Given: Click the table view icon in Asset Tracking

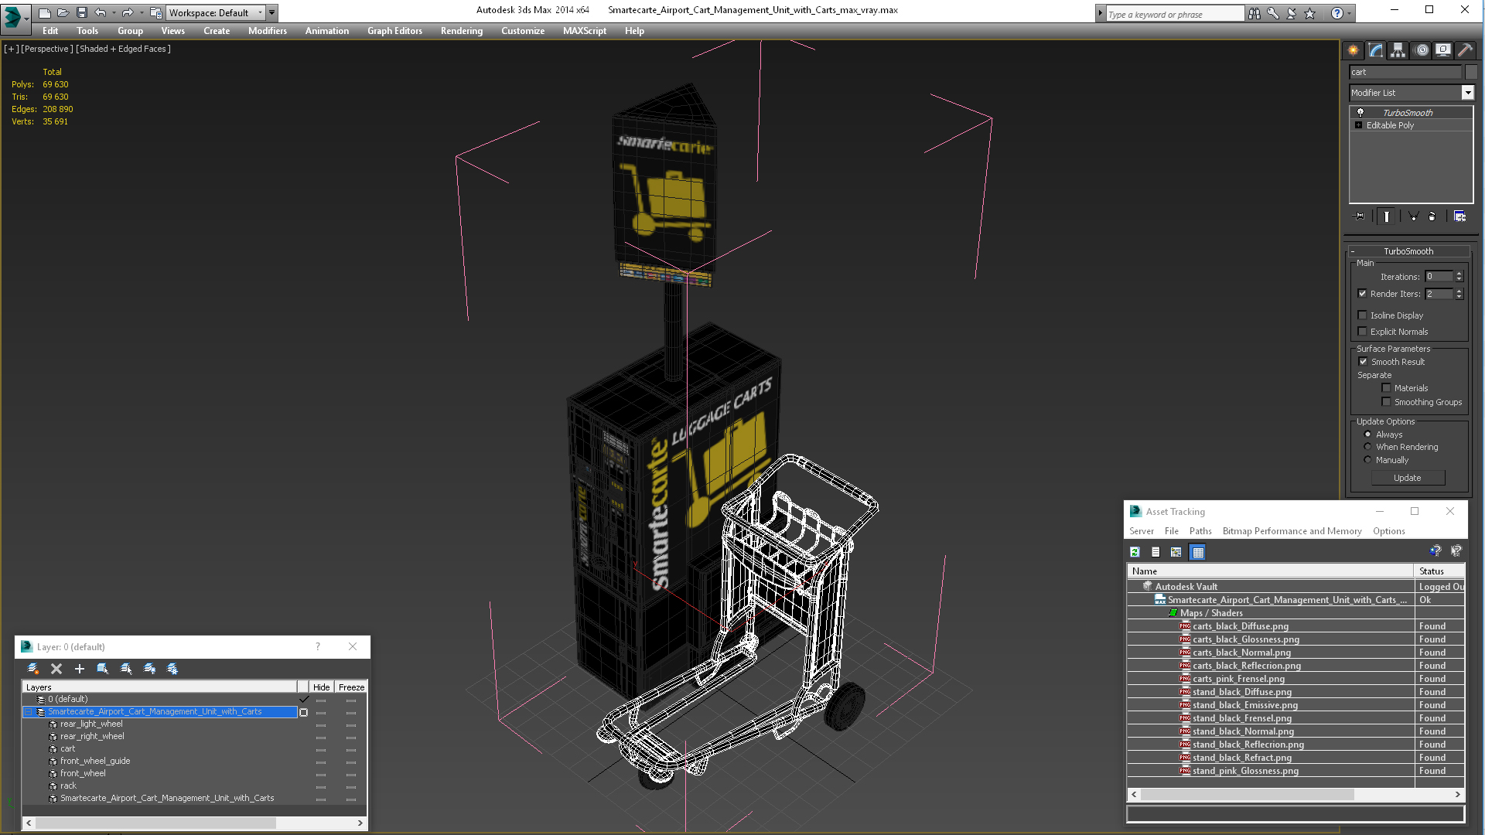Looking at the screenshot, I should (x=1198, y=552).
